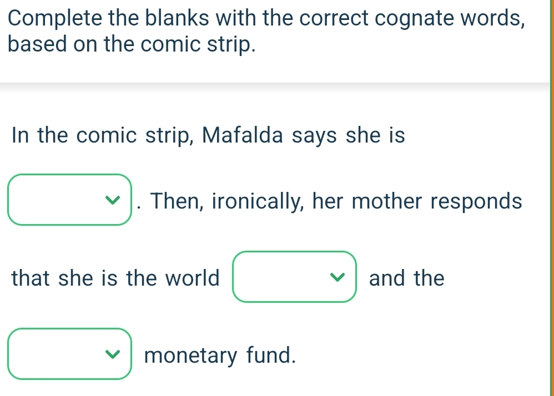
Task: Open the dropdown before "monetary fund"
Action: click(69, 354)
